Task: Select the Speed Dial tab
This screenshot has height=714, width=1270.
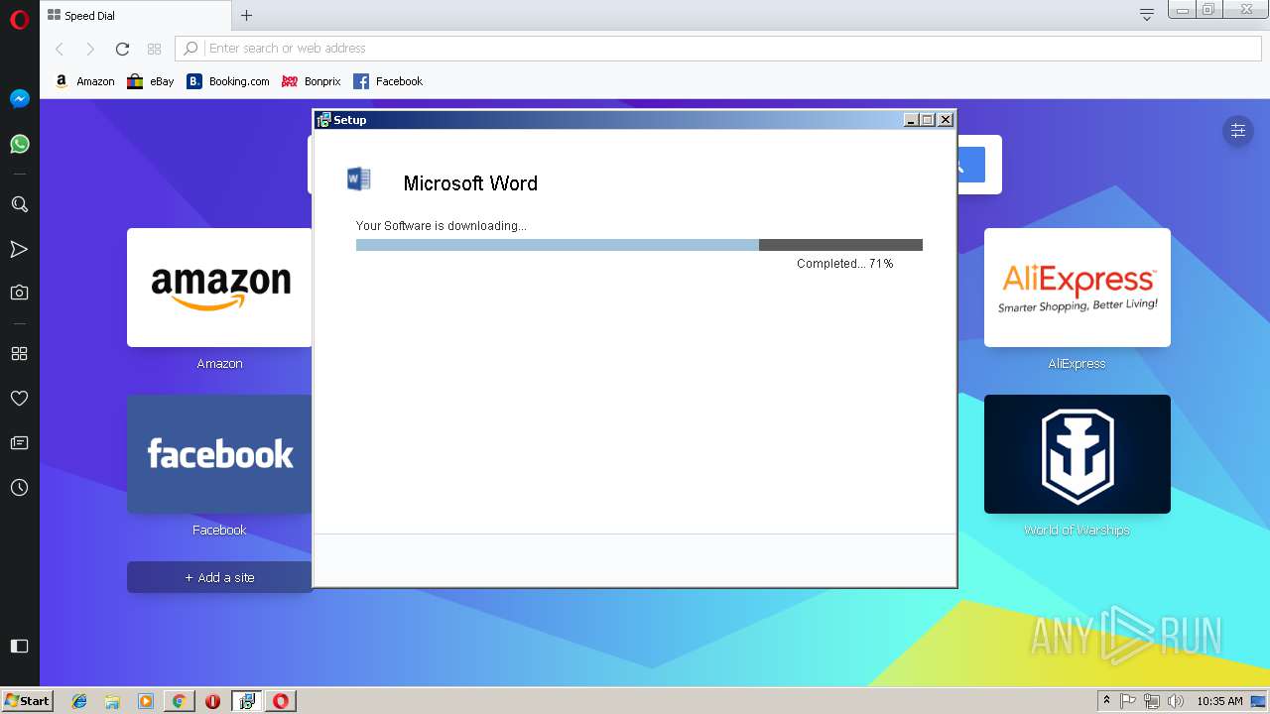Action: click(135, 15)
